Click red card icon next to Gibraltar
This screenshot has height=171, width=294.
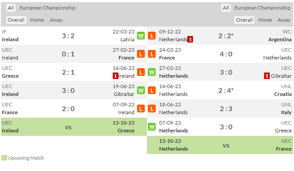267,76
